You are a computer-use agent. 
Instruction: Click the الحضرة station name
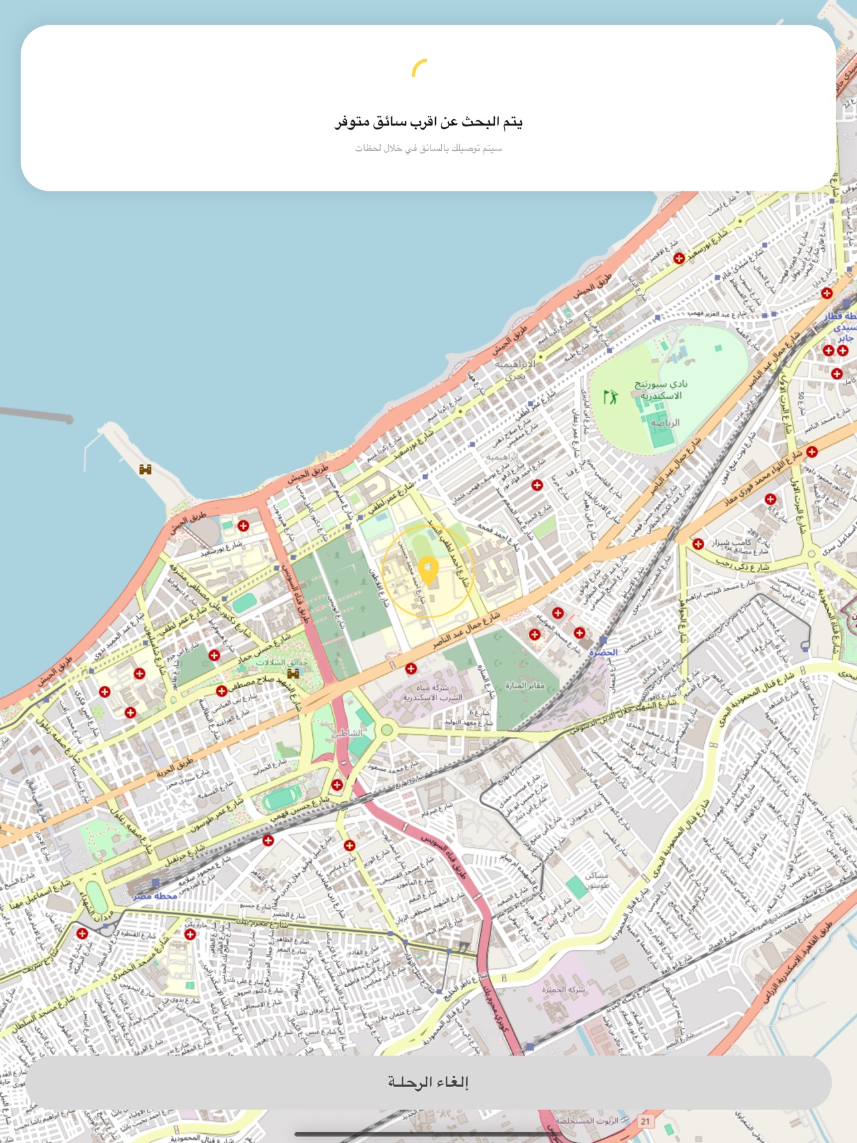pyautogui.click(x=603, y=653)
